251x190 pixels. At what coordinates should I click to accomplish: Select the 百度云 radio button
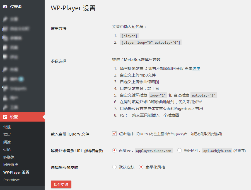point(114,150)
